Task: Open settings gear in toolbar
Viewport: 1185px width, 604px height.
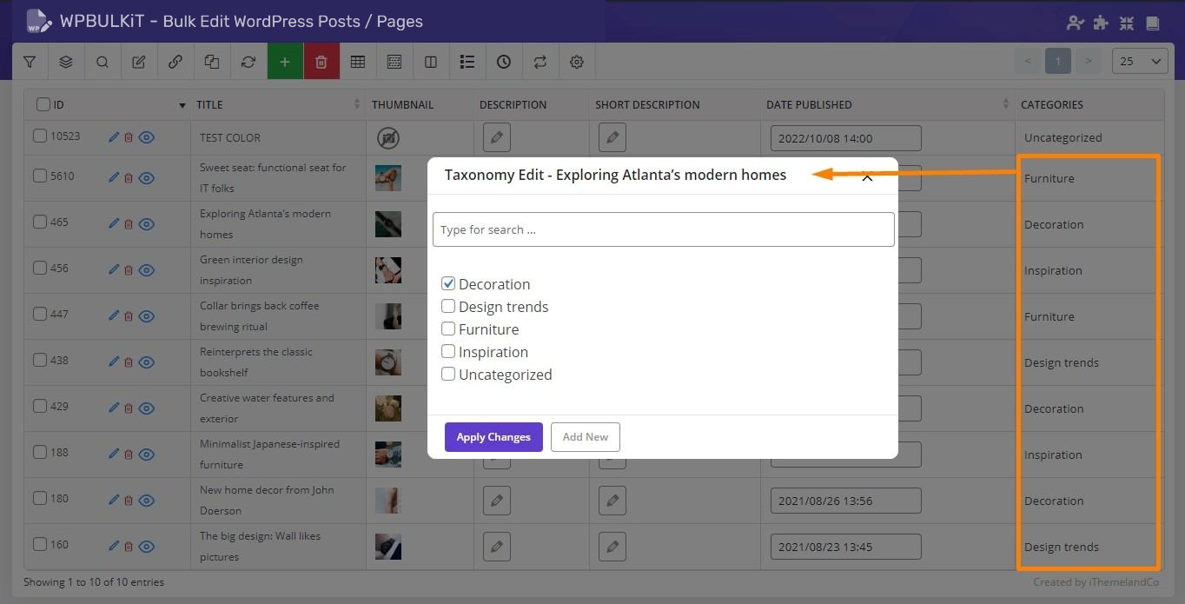Action: tap(577, 62)
